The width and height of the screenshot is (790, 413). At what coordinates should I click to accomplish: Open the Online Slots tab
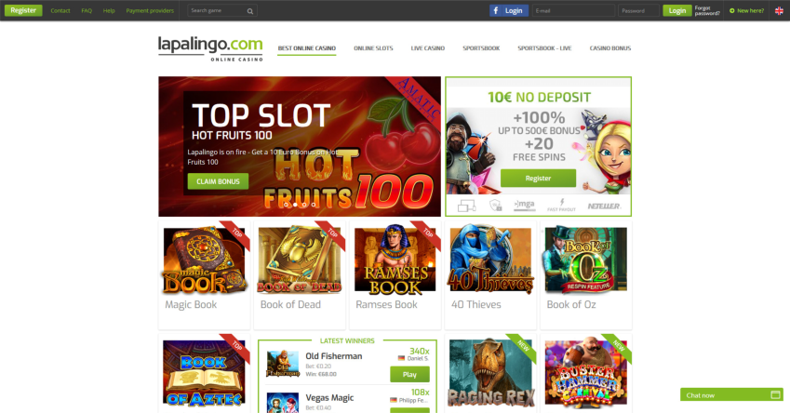(x=373, y=48)
